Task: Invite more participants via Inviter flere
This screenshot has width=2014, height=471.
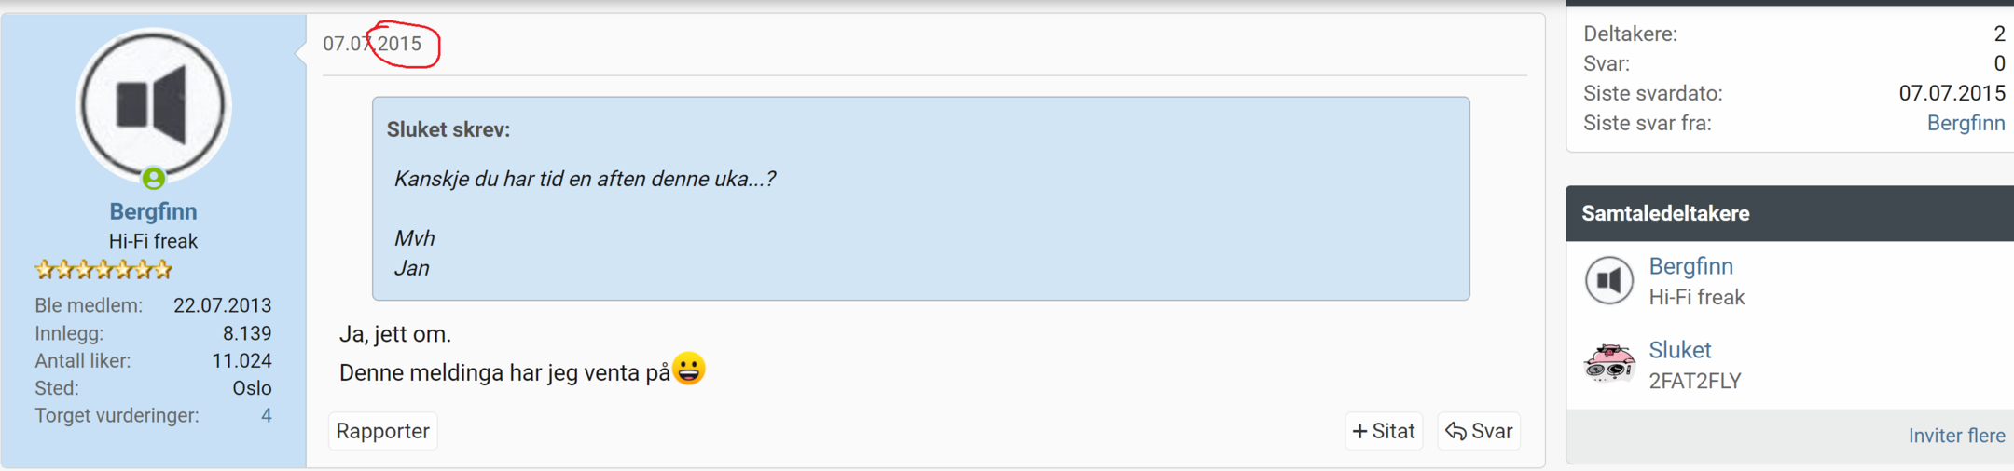Action: coord(1956,436)
